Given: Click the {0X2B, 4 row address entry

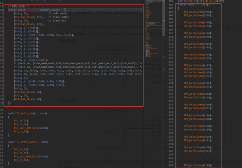Looking at the screenshot, I should [40, 85].
